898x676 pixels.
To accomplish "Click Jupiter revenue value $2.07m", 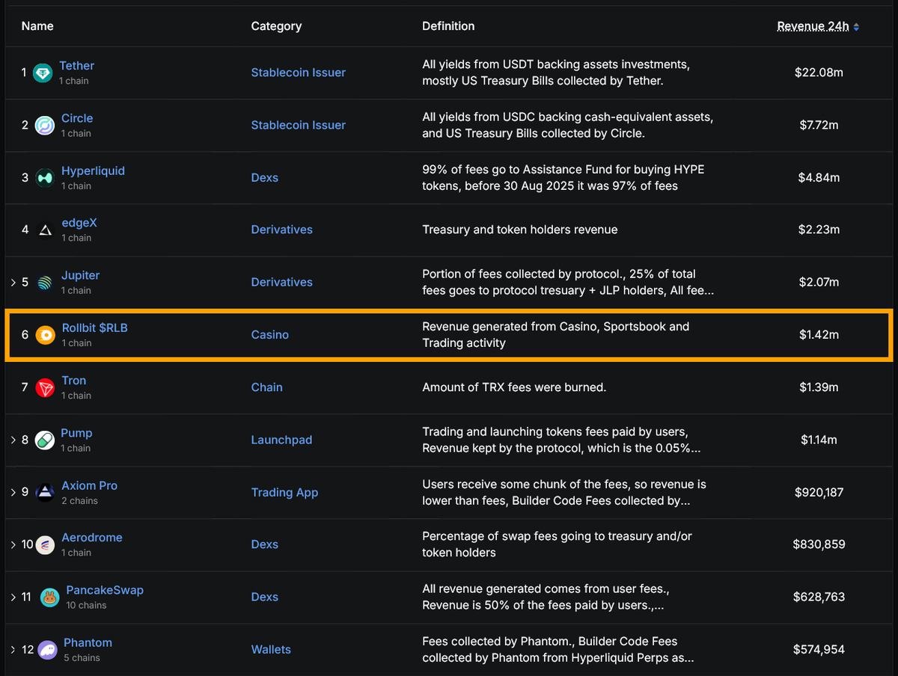I will (819, 282).
